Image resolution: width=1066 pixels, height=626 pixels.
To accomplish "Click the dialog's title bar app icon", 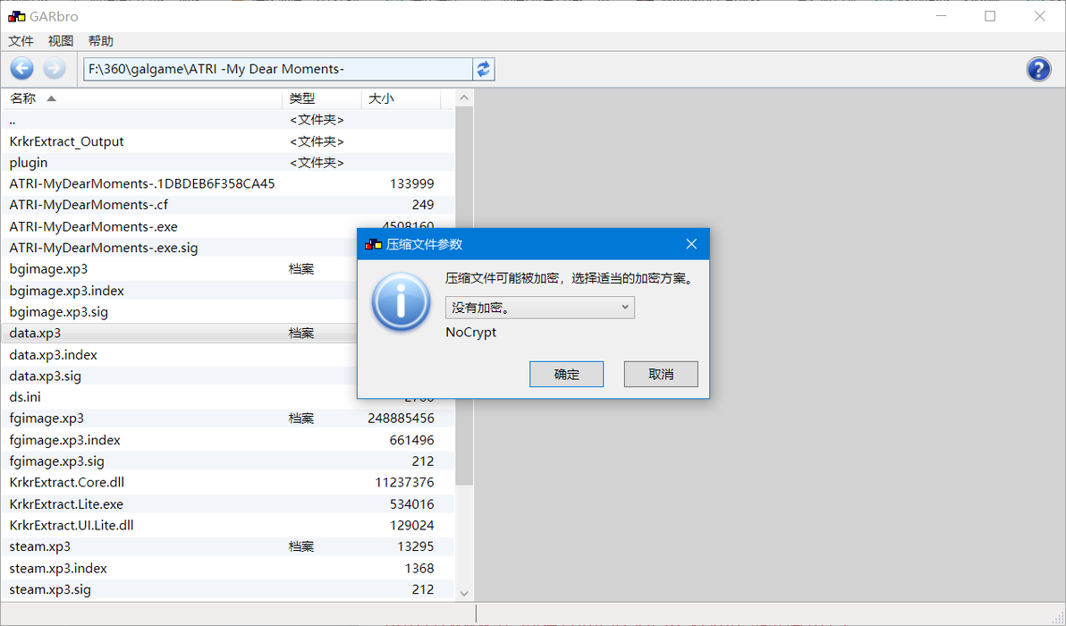I will tap(373, 244).
